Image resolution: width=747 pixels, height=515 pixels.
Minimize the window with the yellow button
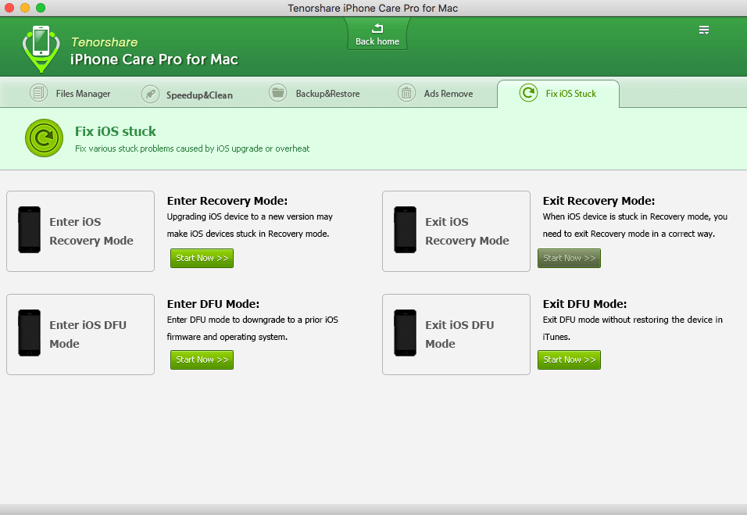pos(25,8)
